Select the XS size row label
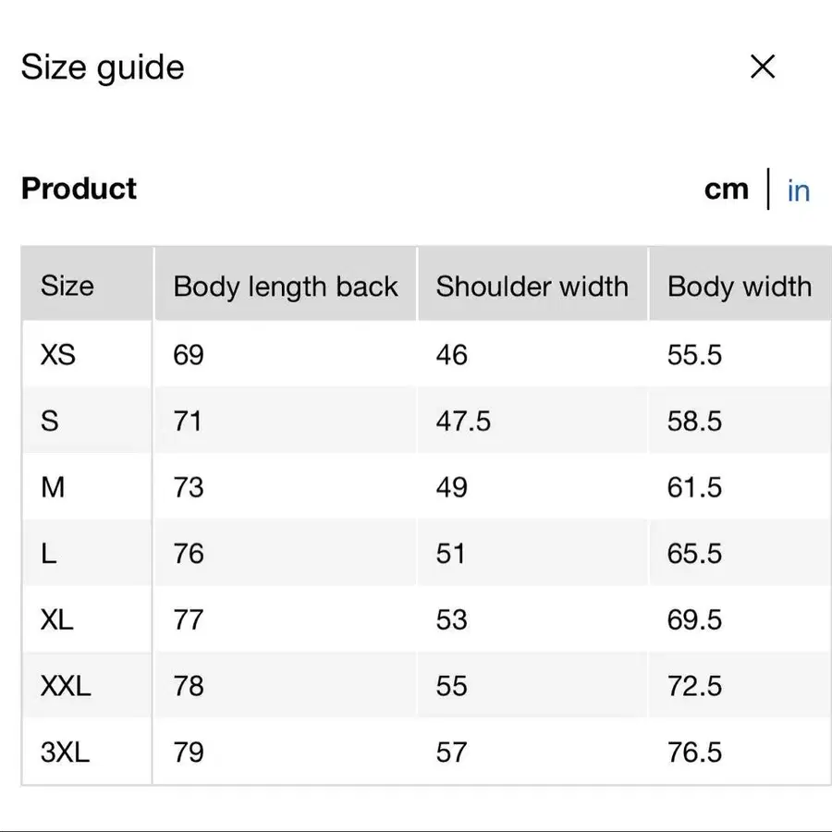Screen dimensions: 832x832 click(x=58, y=355)
